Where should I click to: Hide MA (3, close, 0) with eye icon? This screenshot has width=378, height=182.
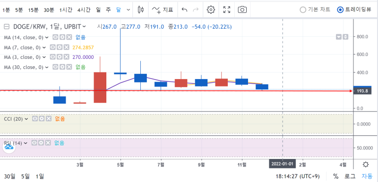(x=53, y=57)
